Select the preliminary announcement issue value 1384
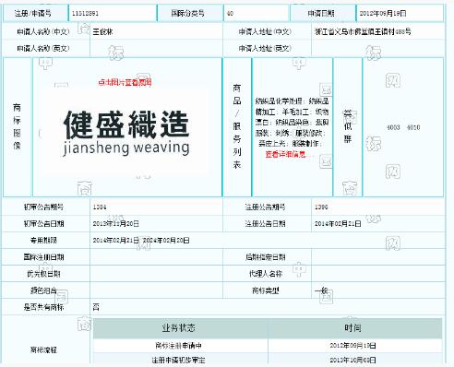The width and height of the screenshot is (454, 367). click(x=100, y=207)
